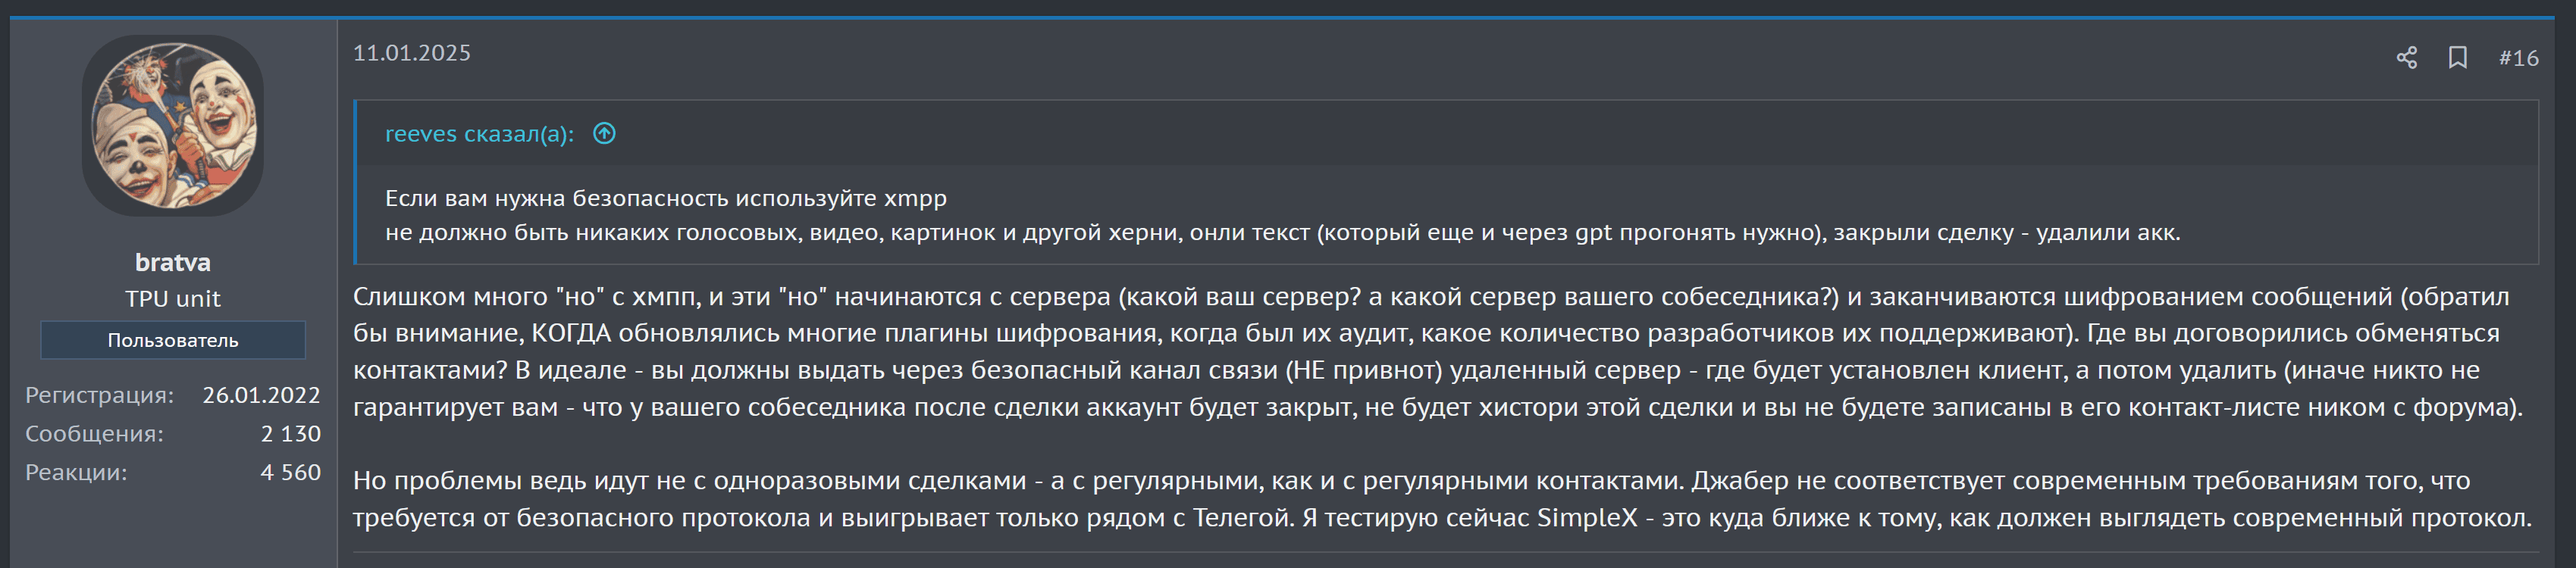Image resolution: width=2576 pixels, height=568 pixels.
Task: Jump to reeves' original message via arrow icon
Action: (x=604, y=132)
